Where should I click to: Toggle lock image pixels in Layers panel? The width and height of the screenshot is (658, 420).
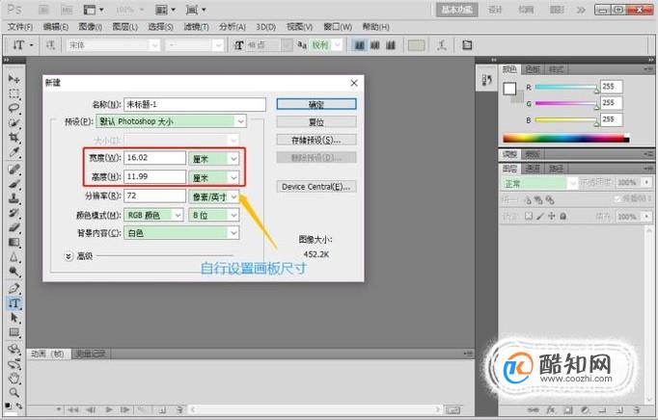[540, 217]
